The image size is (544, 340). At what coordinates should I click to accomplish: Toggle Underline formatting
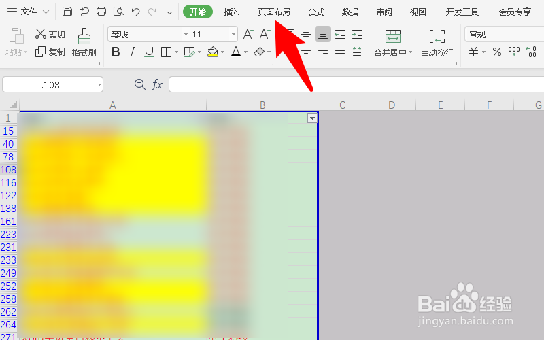pyautogui.click(x=149, y=52)
